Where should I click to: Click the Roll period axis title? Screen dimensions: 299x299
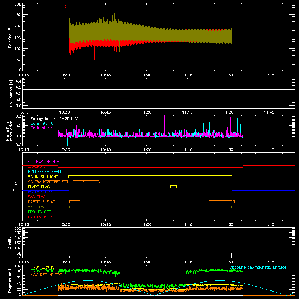(11, 93)
